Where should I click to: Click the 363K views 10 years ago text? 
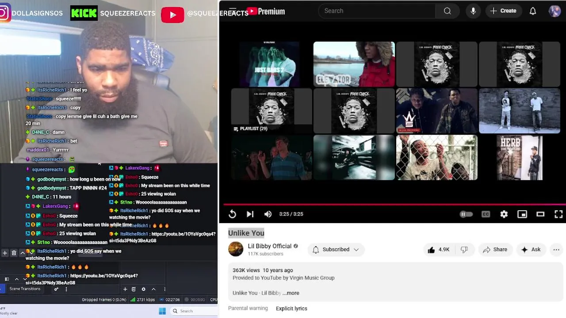(x=263, y=270)
